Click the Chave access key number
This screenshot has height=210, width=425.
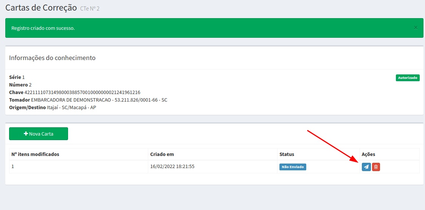click(x=82, y=93)
